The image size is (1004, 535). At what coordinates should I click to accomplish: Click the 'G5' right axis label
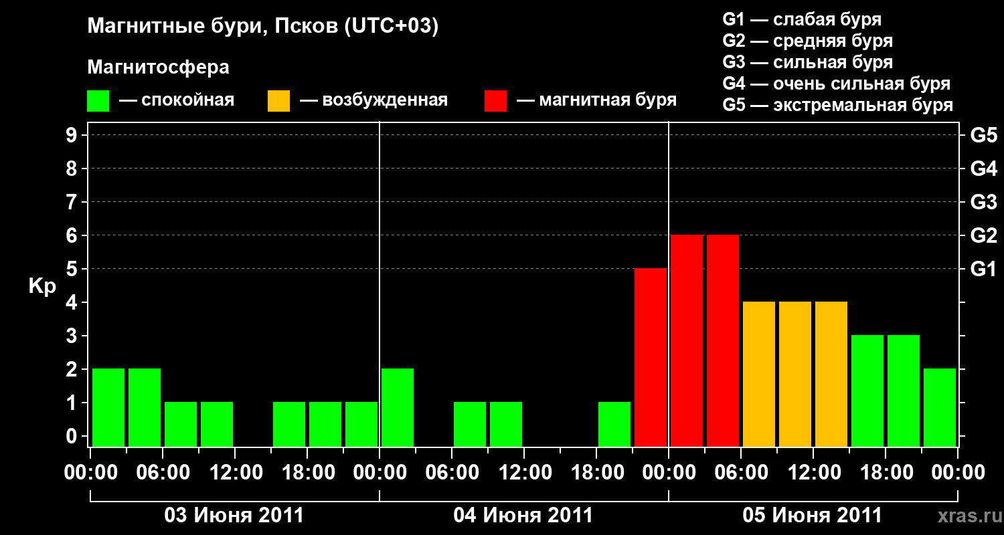click(x=983, y=136)
